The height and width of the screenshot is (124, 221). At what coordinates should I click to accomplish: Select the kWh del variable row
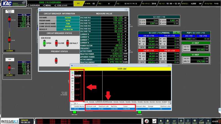point(121,109)
